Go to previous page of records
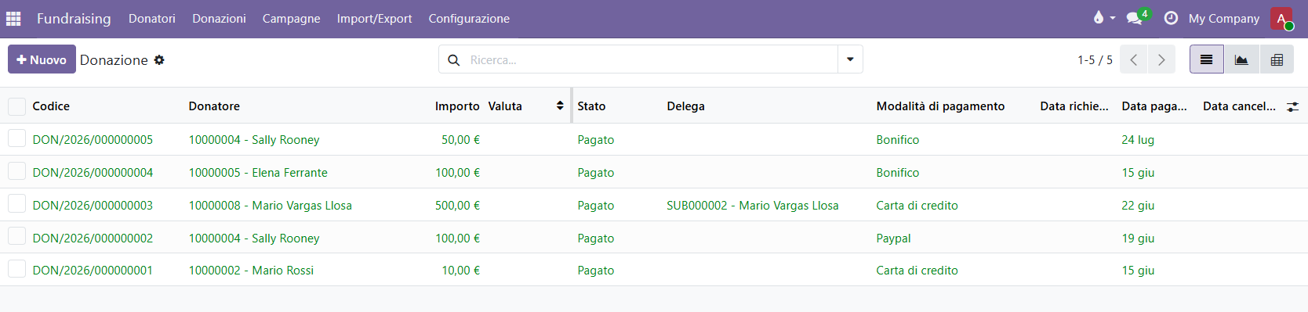This screenshot has height=312, width=1308. (x=1133, y=59)
